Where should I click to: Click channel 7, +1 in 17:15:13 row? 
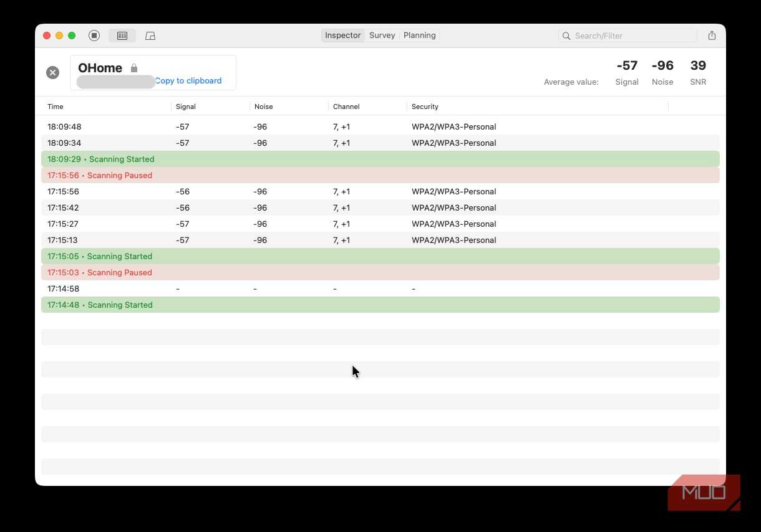tap(341, 240)
